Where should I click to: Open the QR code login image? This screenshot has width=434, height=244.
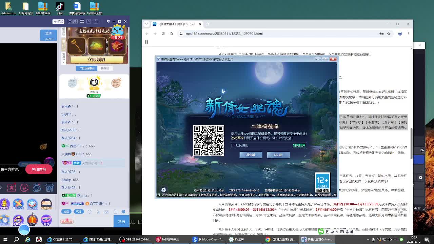pos(209,140)
